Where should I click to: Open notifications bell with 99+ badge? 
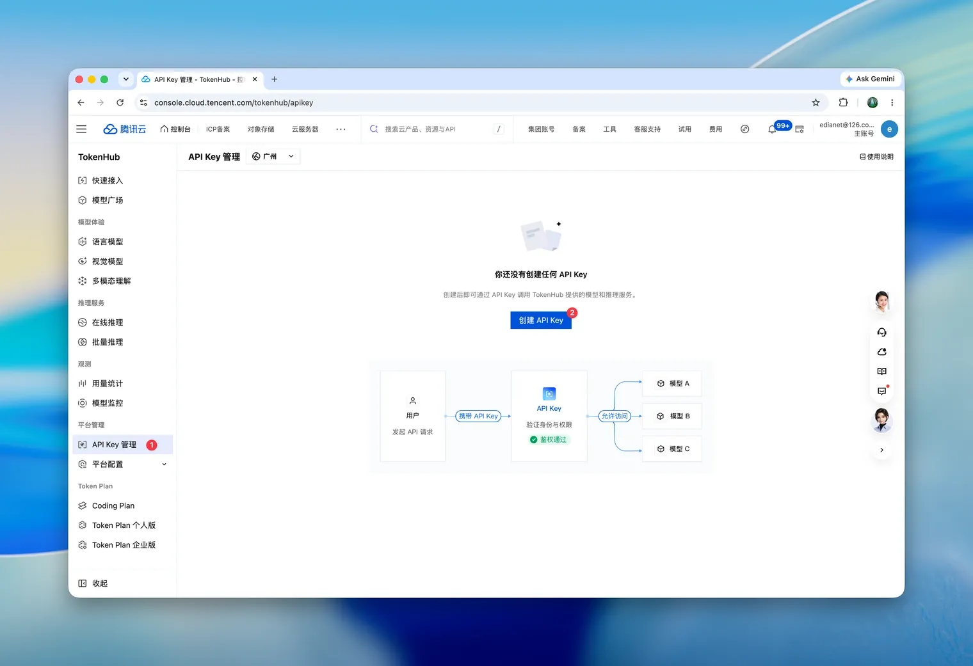(773, 129)
